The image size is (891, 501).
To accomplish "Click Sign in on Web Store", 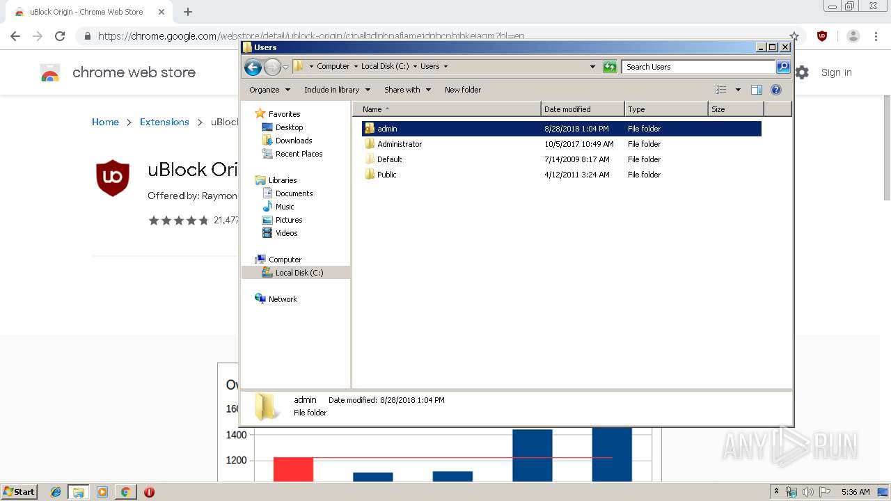I will [x=836, y=72].
